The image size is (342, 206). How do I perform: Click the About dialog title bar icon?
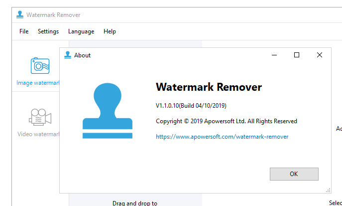pos(68,55)
